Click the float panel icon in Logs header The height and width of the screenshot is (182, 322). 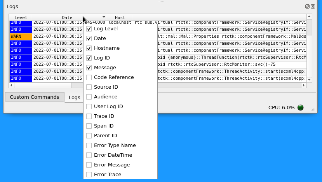pyautogui.click(x=307, y=7)
